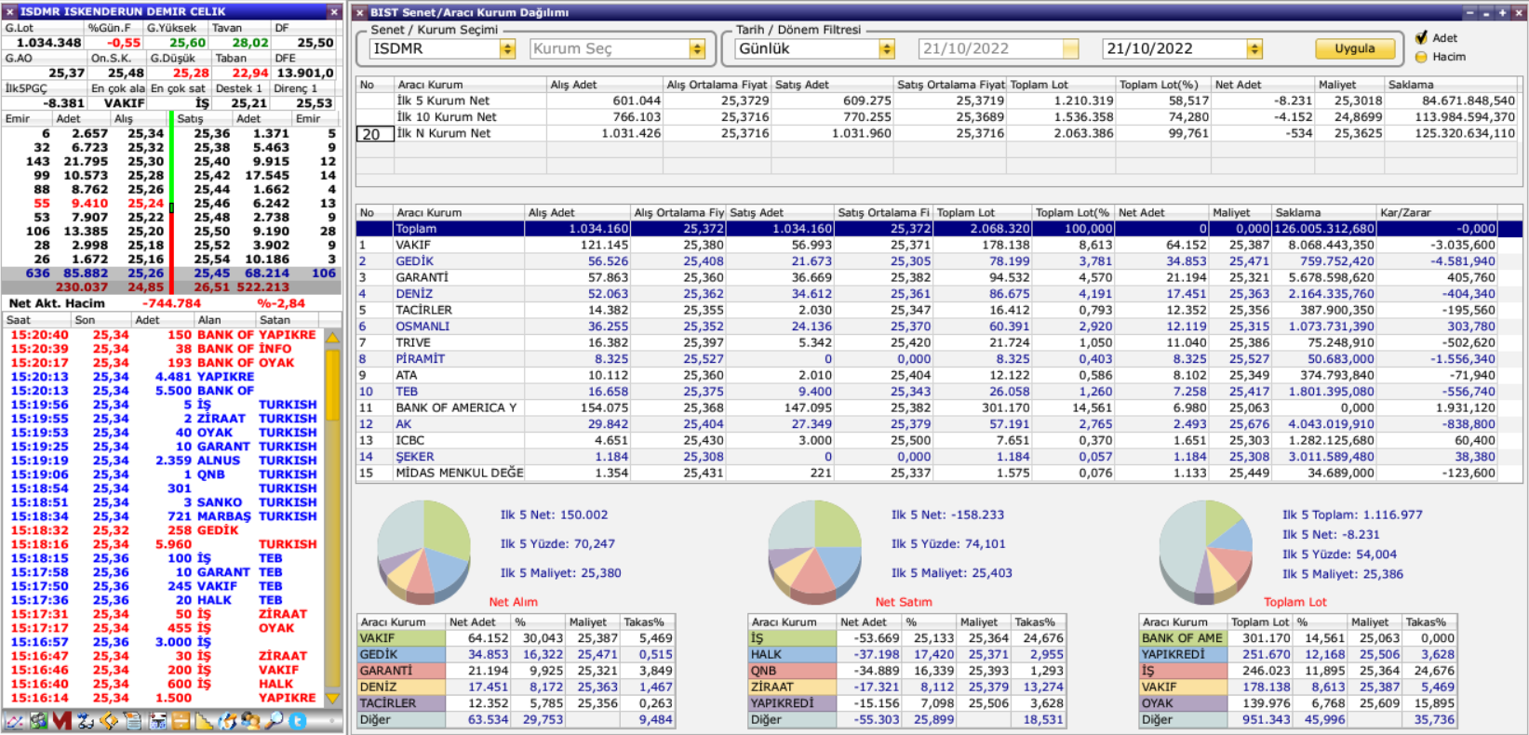Click the yellow staircase chart icon
Screen dimensions: 1529x735
click(x=204, y=721)
